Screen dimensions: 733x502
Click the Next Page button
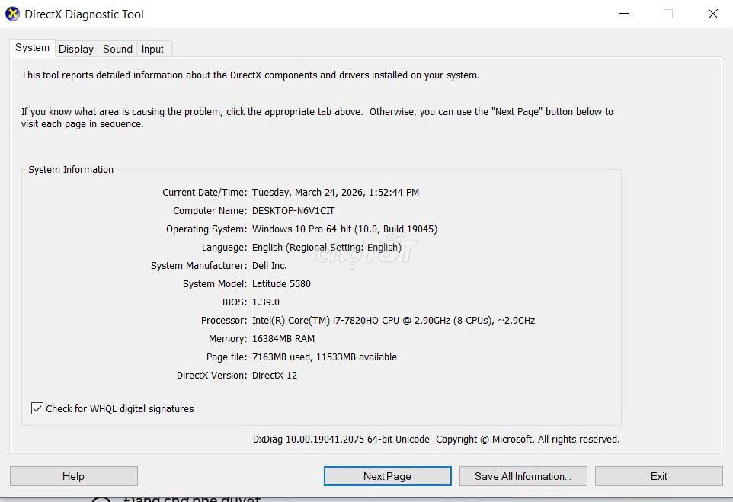[387, 476]
